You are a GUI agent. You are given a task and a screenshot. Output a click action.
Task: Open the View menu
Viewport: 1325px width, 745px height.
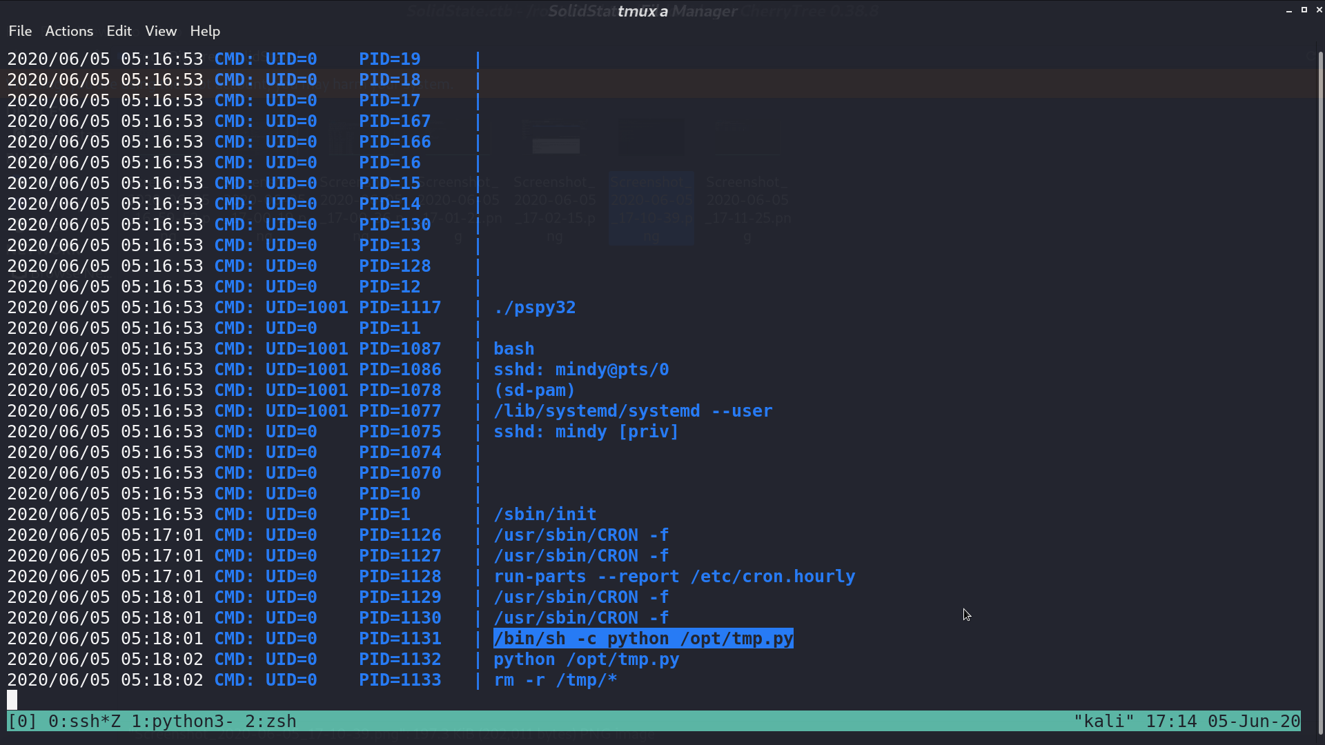point(161,31)
